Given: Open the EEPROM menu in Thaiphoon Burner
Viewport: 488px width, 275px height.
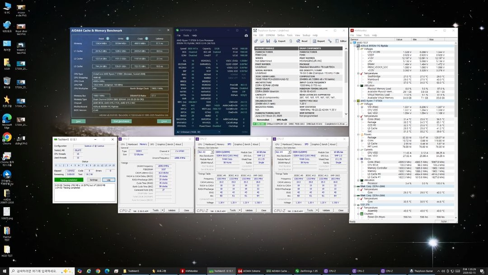Looking at the screenshot, I should [270, 35].
